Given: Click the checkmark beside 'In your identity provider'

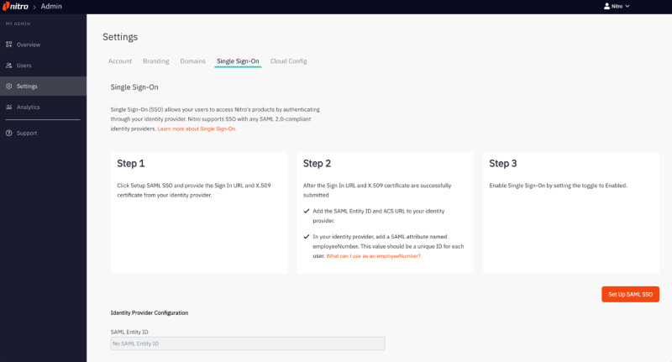Looking at the screenshot, I should point(307,237).
